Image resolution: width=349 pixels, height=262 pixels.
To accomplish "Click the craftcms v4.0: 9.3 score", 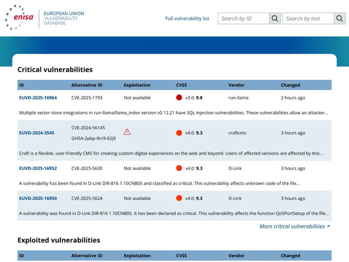I will (x=194, y=133).
